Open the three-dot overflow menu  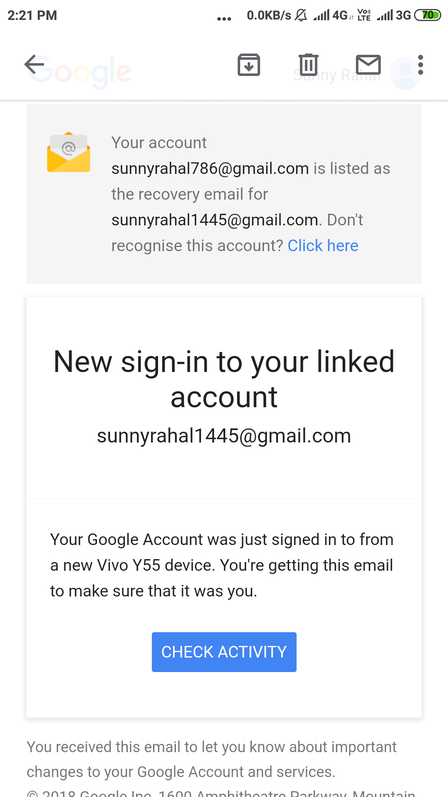pyautogui.click(x=421, y=65)
